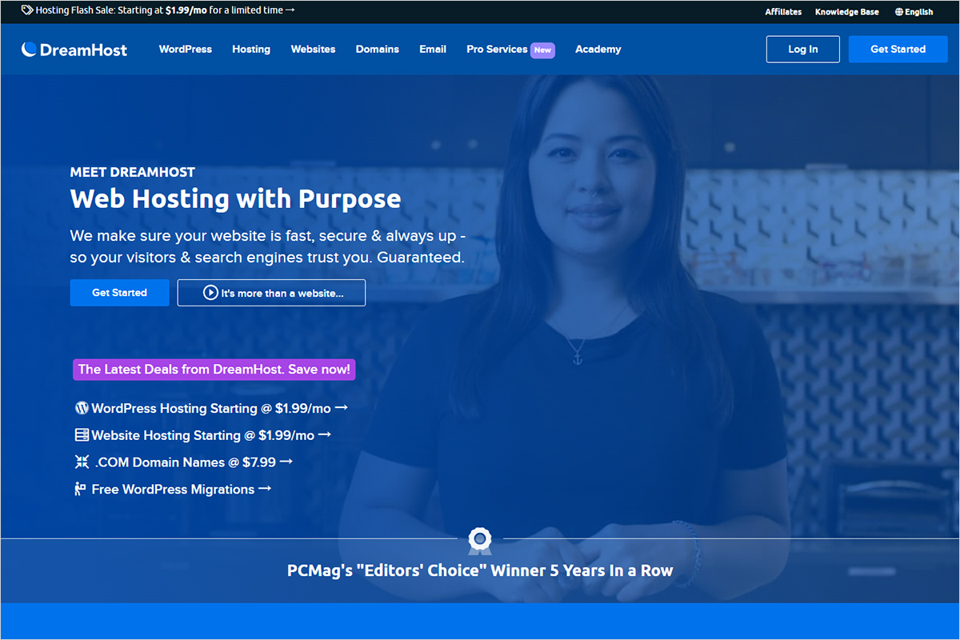The image size is (960, 640).
Task: Play the "It's more than a website..." video
Action: coord(271,293)
